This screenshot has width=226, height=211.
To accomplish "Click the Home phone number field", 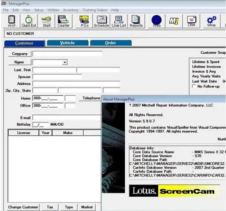I will pos(48,98).
